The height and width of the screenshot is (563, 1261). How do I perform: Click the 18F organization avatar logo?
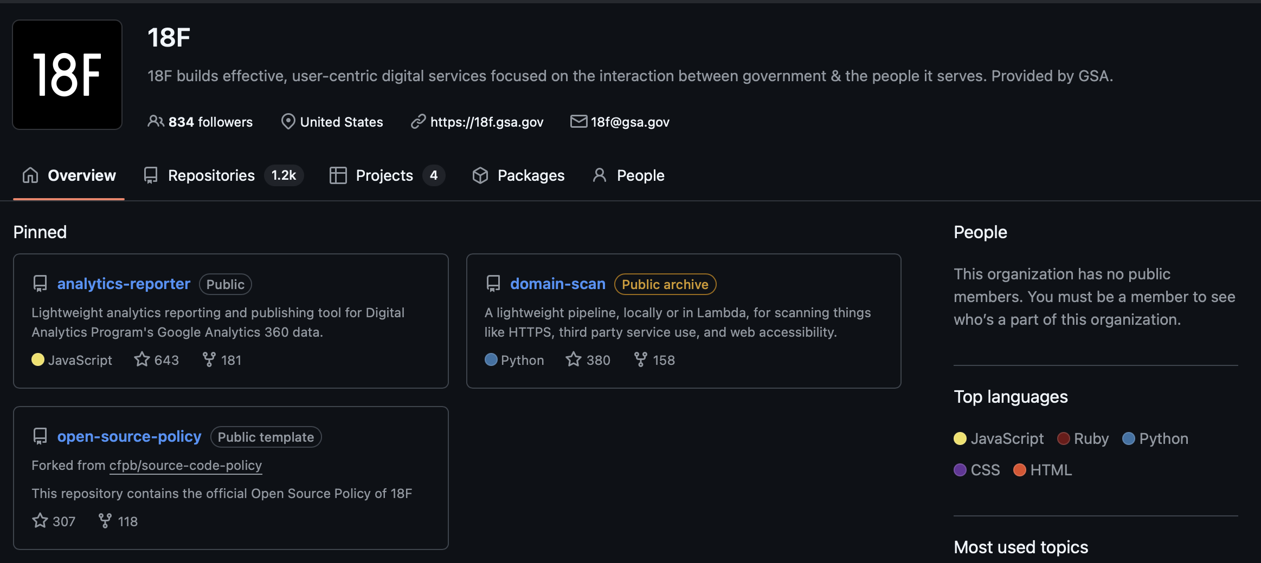pyautogui.click(x=67, y=75)
